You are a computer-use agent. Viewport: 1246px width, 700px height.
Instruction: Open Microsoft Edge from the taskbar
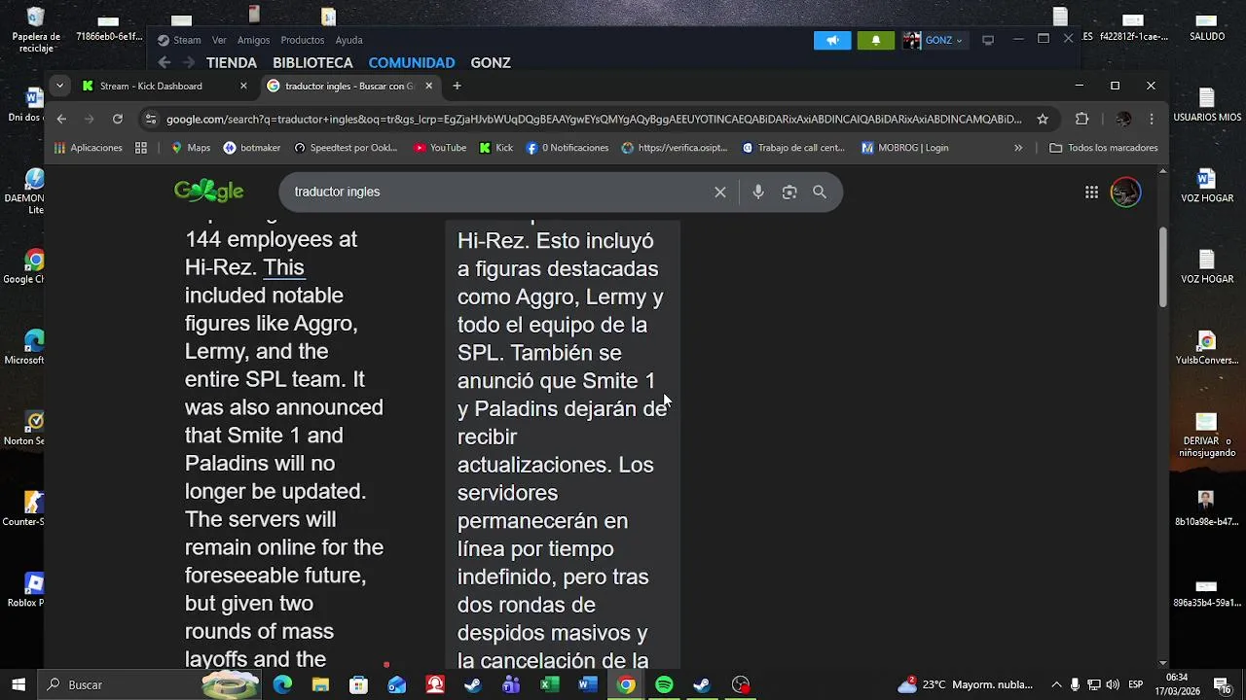(282, 684)
